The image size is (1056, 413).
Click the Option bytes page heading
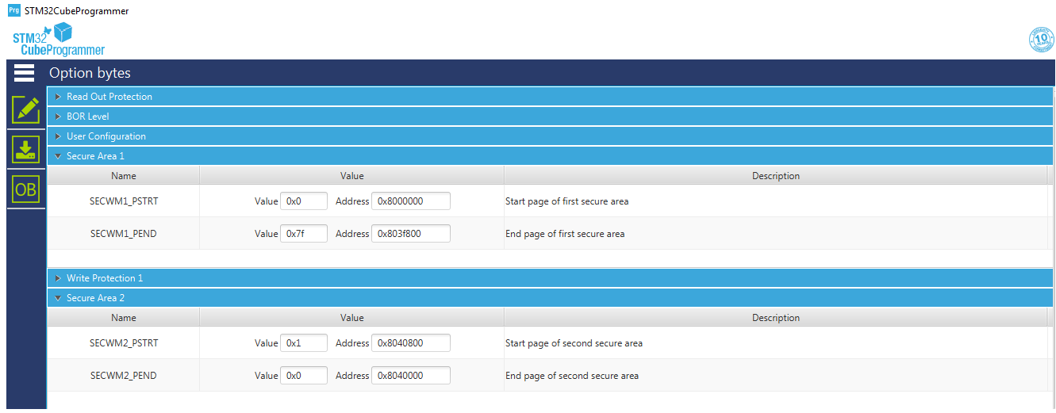click(90, 73)
